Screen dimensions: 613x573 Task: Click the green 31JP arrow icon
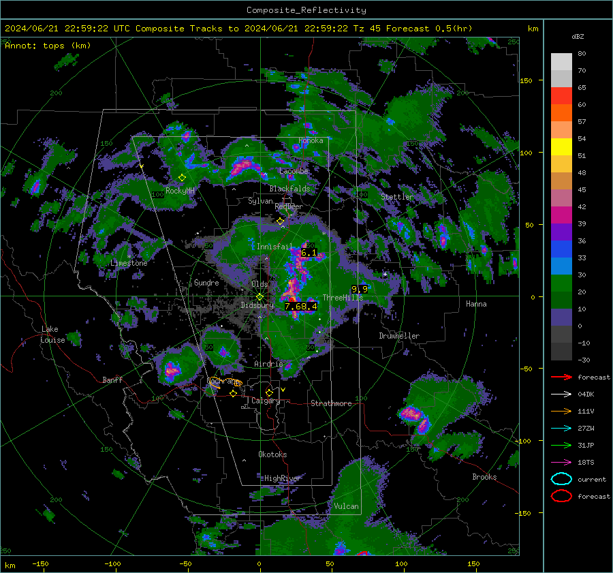[x=561, y=445]
